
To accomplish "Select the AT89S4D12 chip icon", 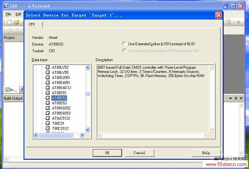I will [x=47, y=88].
